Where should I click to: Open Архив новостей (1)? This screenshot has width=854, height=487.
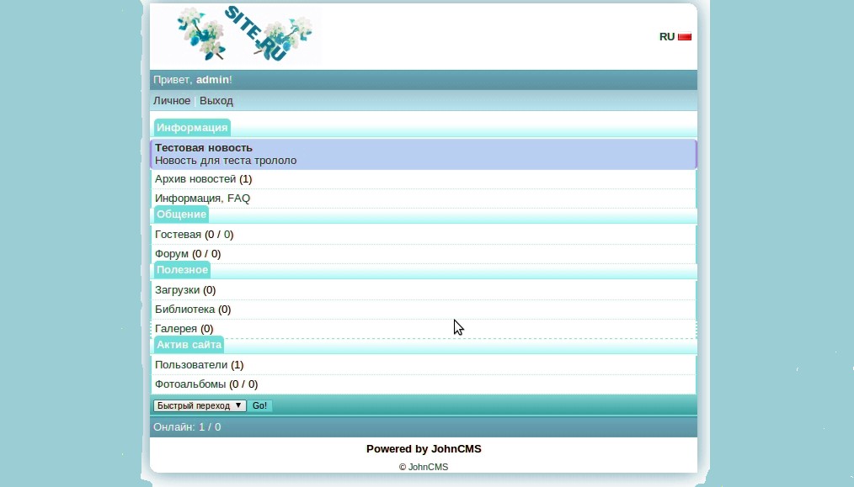(x=203, y=179)
